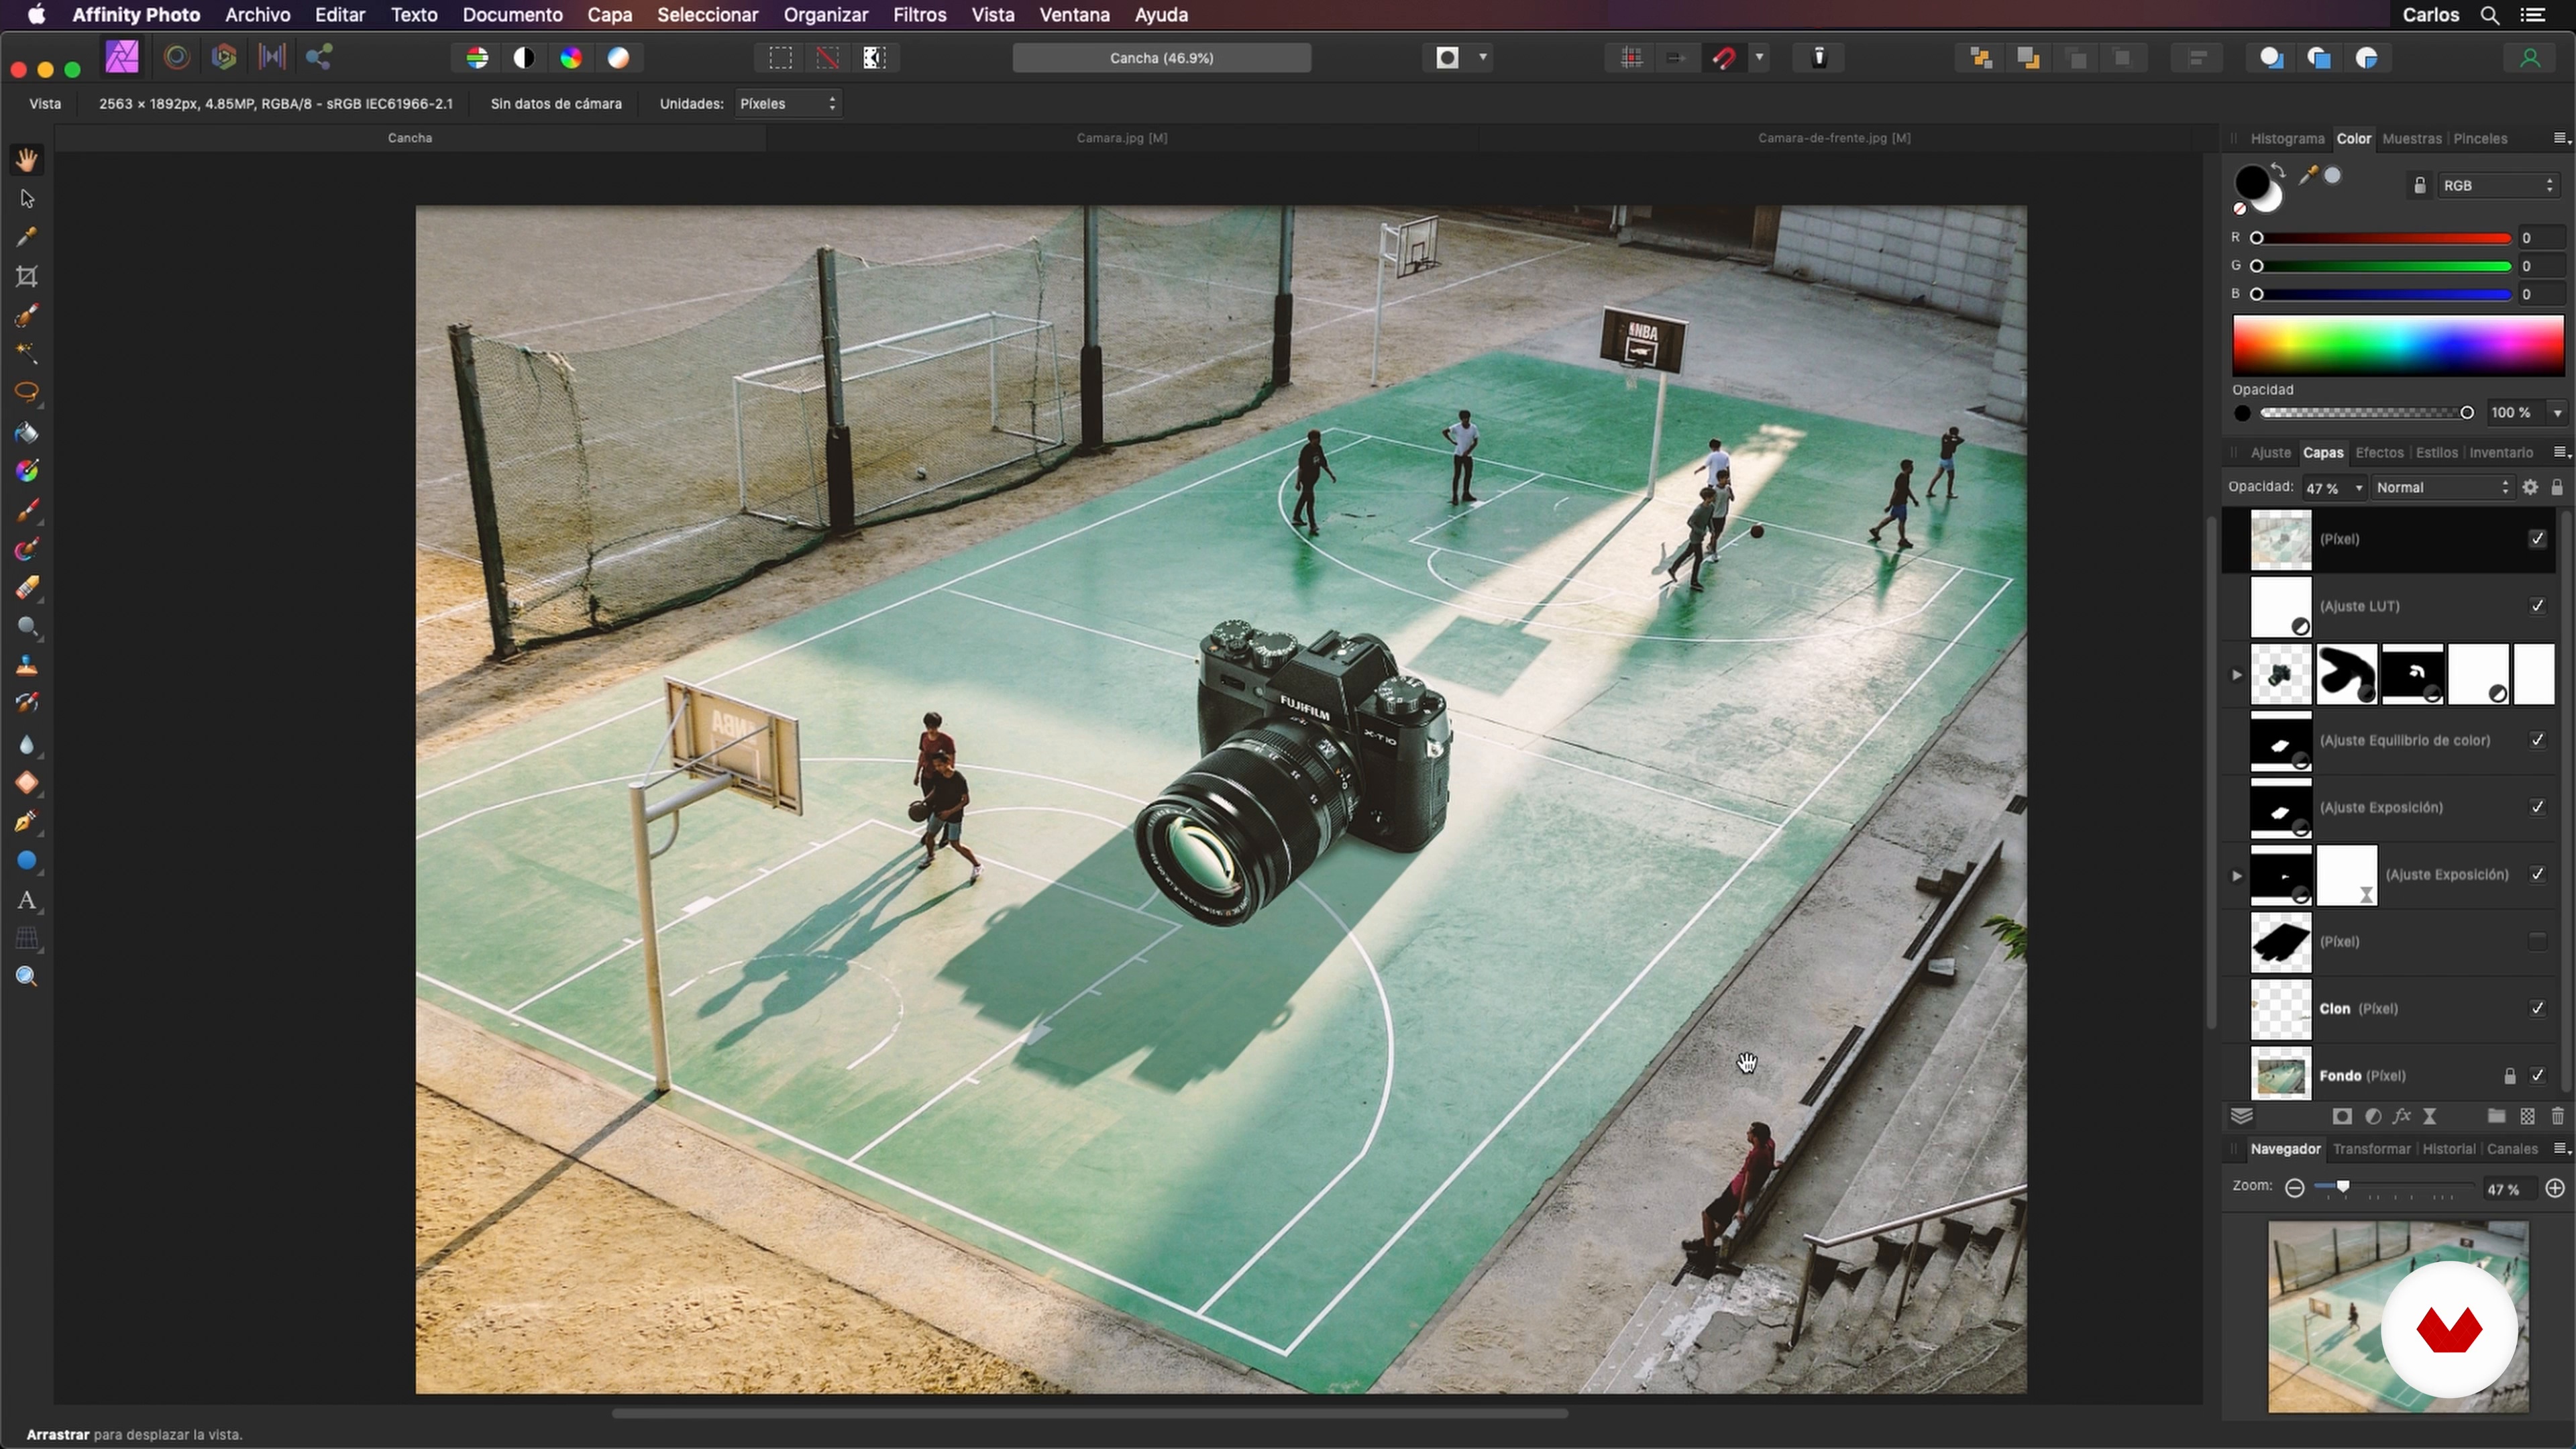Select the Flood Fill bucket tool

pyautogui.click(x=27, y=432)
